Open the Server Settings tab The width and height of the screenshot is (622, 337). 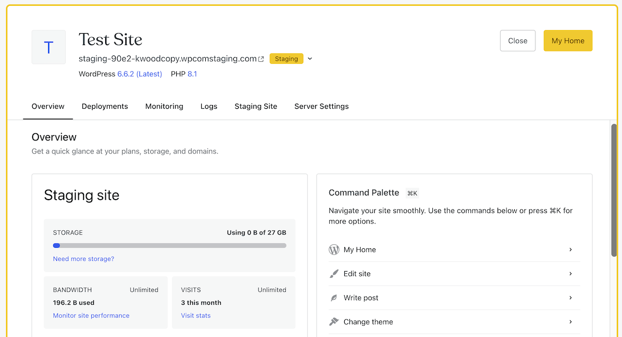pyautogui.click(x=321, y=106)
